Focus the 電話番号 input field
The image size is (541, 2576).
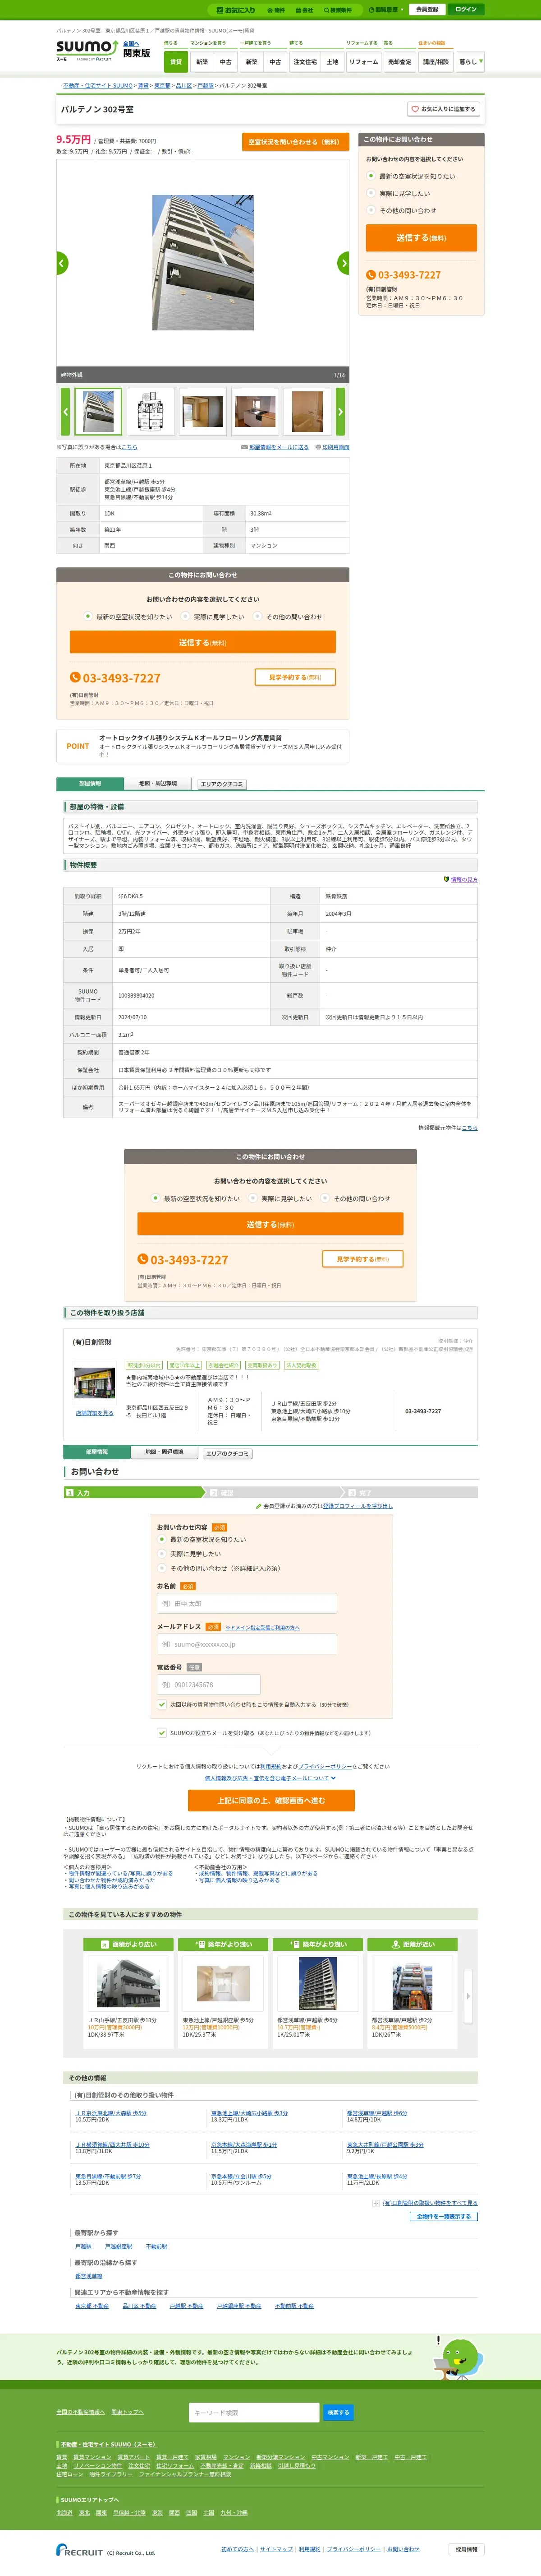tap(209, 1685)
